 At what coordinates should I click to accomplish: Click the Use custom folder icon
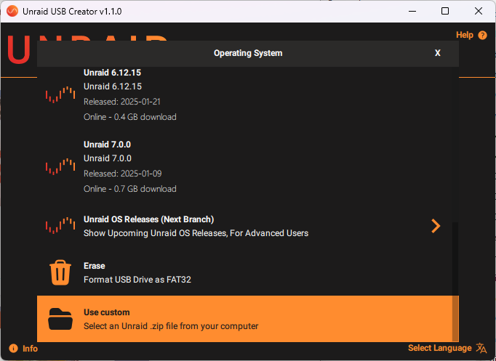tap(60, 319)
